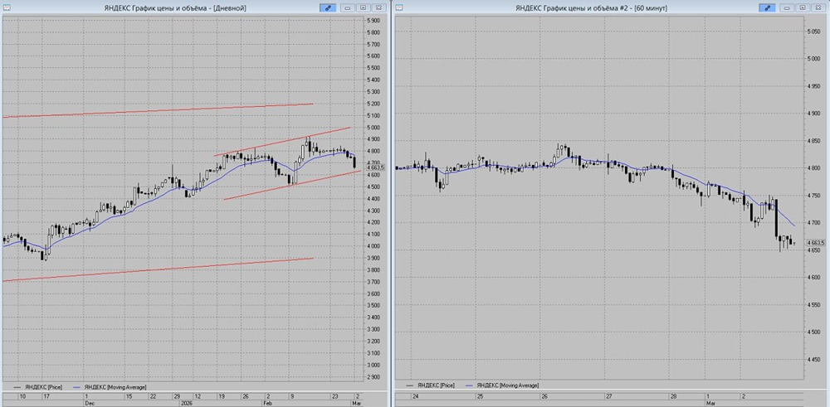
Task: Click the 5 900 price axis label
Action: tap(373, 21)
